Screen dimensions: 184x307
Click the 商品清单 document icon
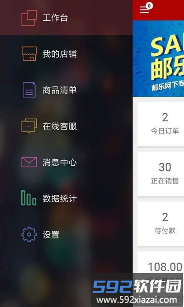pos(29,90)
